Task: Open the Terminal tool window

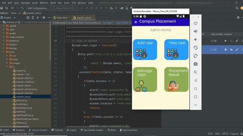Action: [x=57, y=130]
